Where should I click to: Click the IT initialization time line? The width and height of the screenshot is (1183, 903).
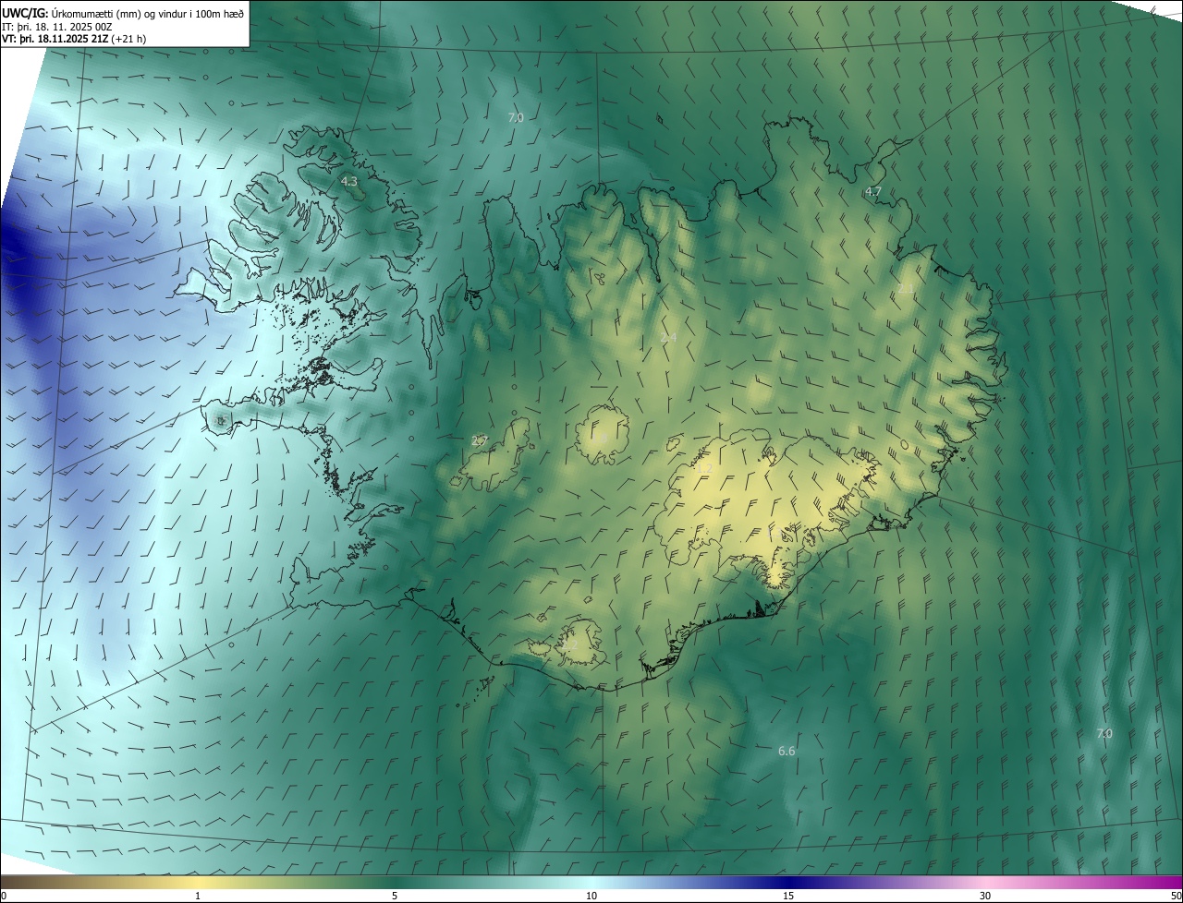coord(57,26)
